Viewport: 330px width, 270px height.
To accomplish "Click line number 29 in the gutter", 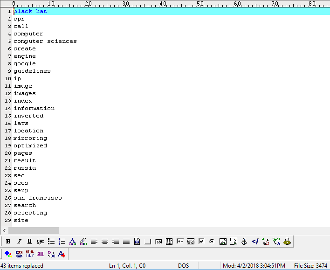I will pos(8,220).
